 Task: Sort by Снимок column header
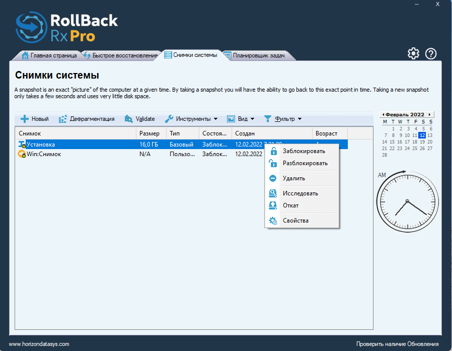point(76,133)
